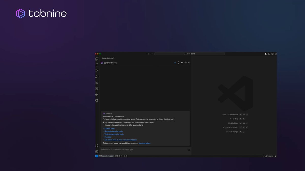Viewport: 305px width, 171px height.
Task: Open the Docker whale view
Action: (97, 94)
